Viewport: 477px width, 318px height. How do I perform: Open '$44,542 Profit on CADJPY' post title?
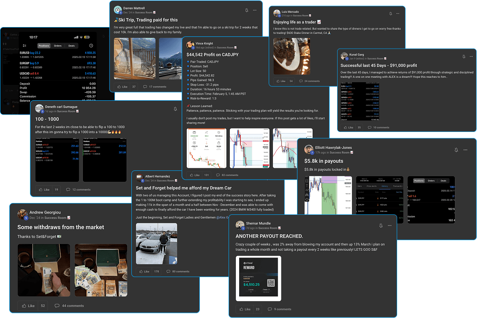tap(213, 55)
